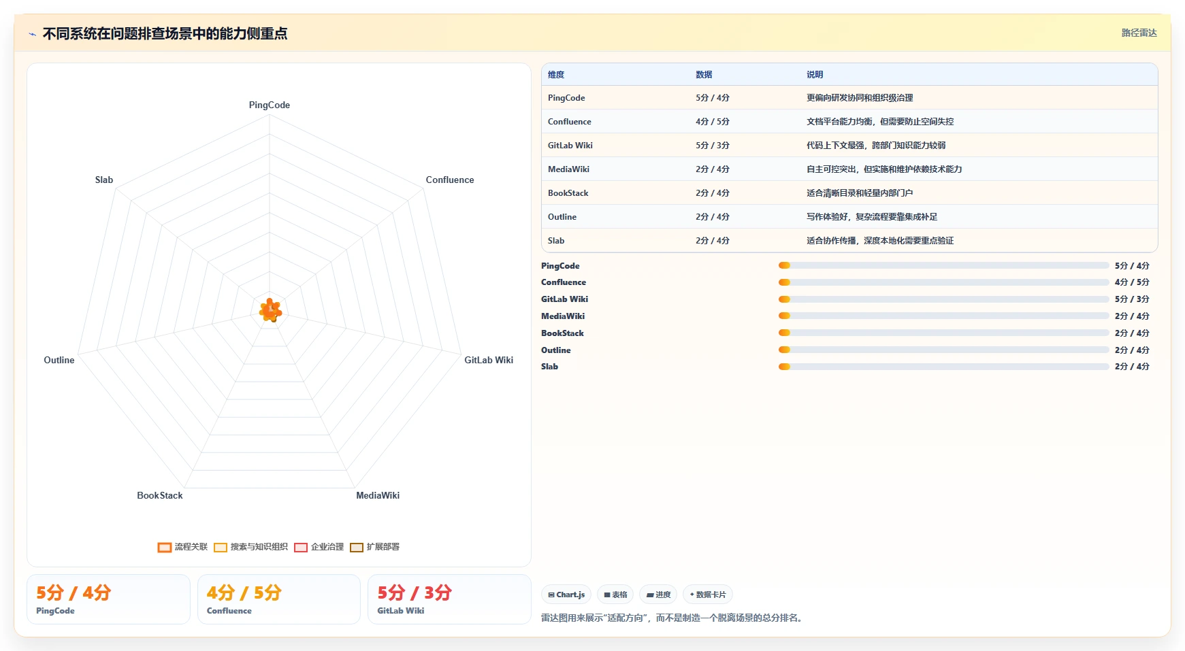This screenshot has width=1185, height=651.
Task: Open the GitLab Wiki score card 5分 / 3分
Action: coord(449,599)
